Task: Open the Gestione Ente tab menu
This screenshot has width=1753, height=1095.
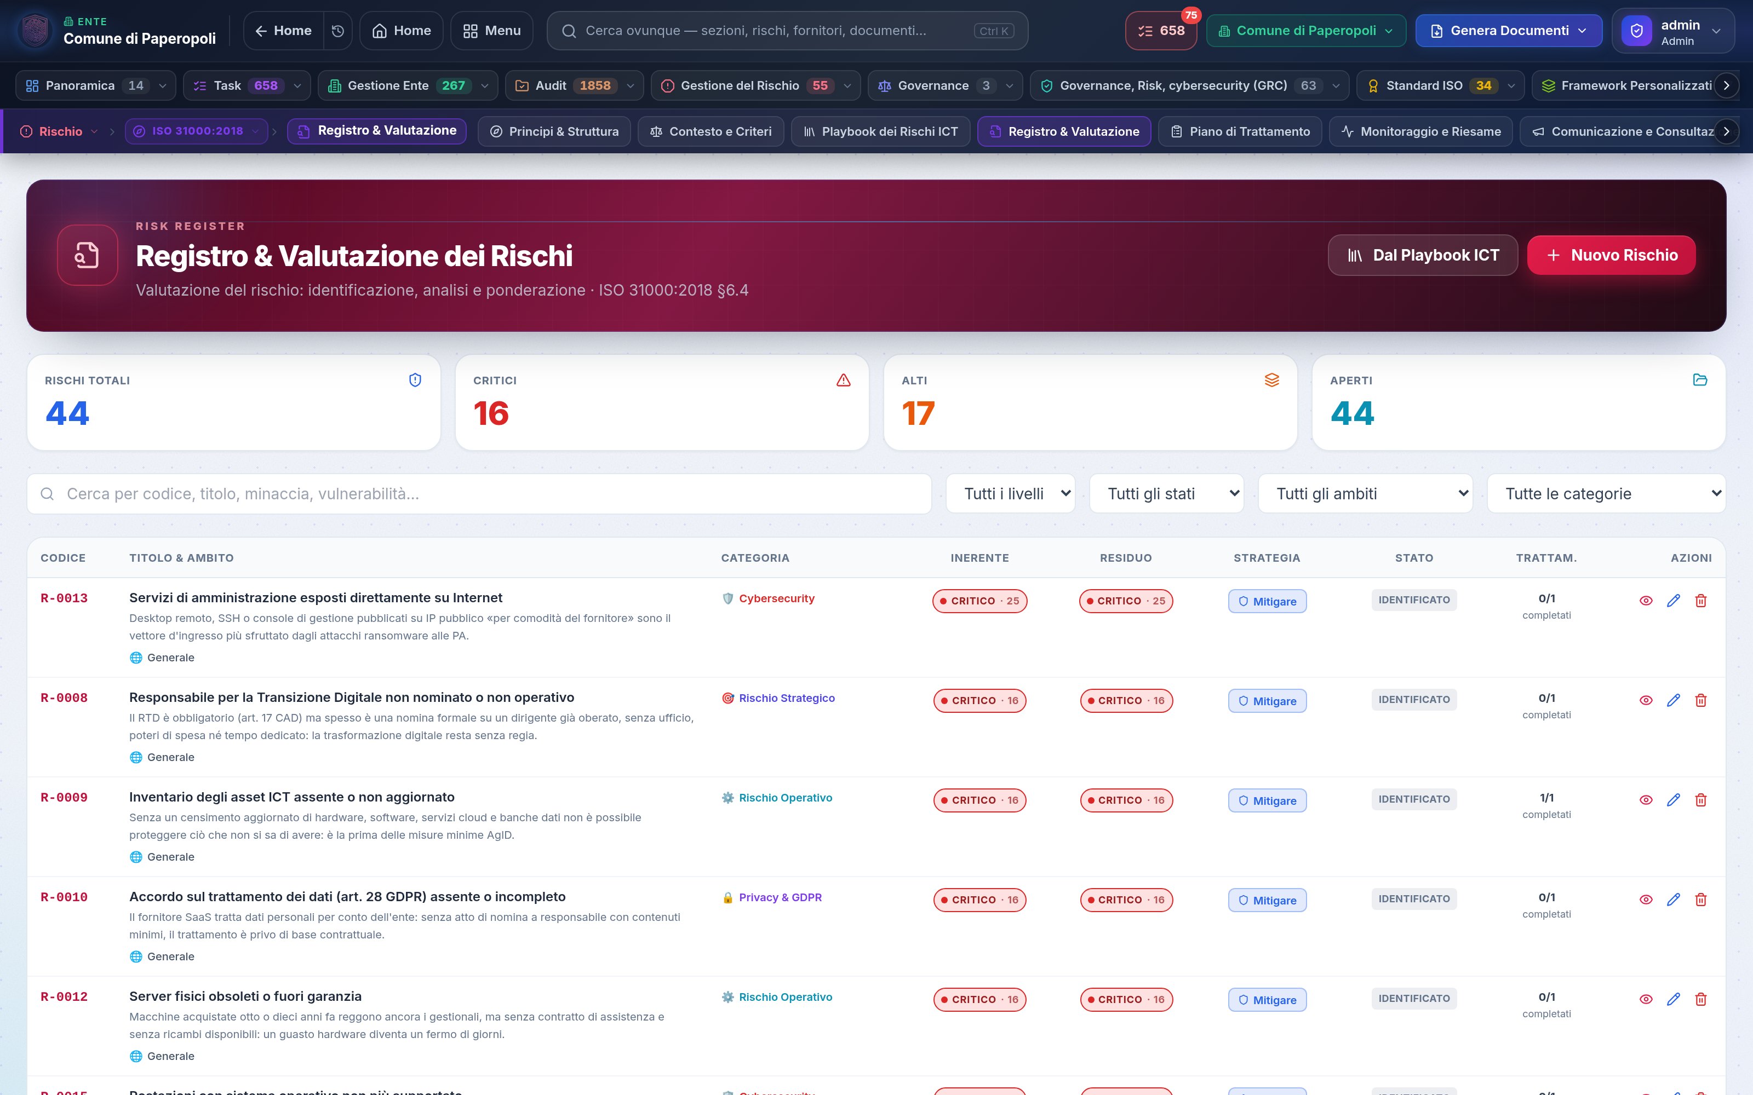Action: 408,85
